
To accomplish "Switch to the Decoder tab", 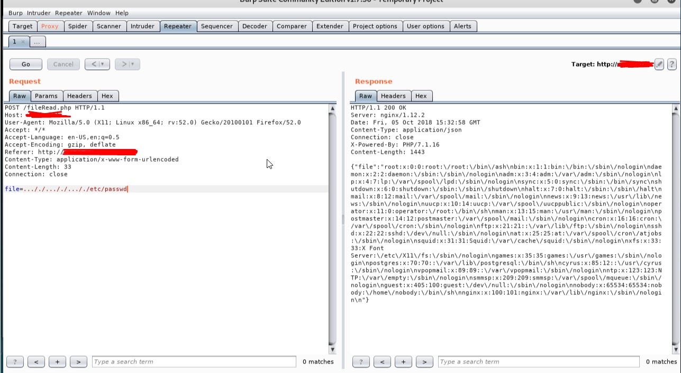I will pos(255,26).
